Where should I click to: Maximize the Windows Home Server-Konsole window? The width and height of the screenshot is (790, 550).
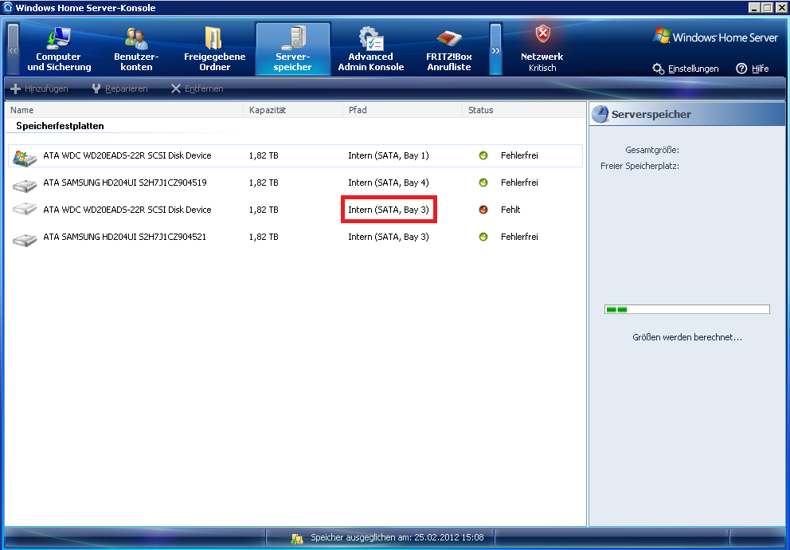(767, 7)
